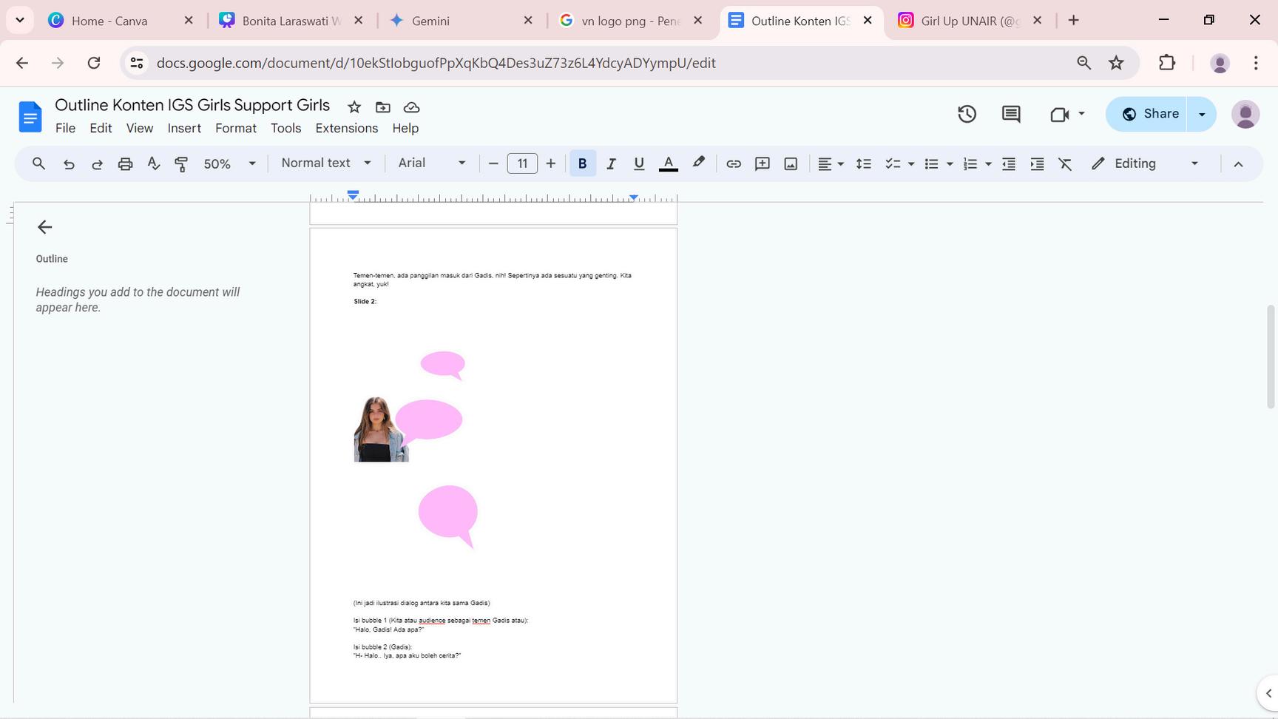Viewport: 1278px width, 719px height.
Task: Switch to the Gemini browser tab
Action: pos(430,21)
